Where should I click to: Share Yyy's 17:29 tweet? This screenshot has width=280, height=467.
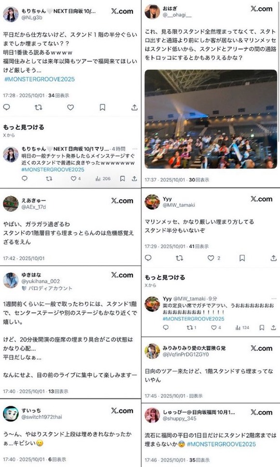273,258
